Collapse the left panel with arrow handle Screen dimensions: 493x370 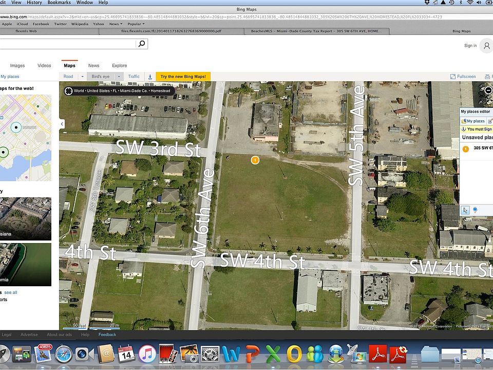(62, 124)
